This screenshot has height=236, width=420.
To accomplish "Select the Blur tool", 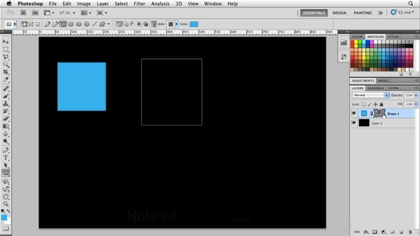I will point(6,134).
